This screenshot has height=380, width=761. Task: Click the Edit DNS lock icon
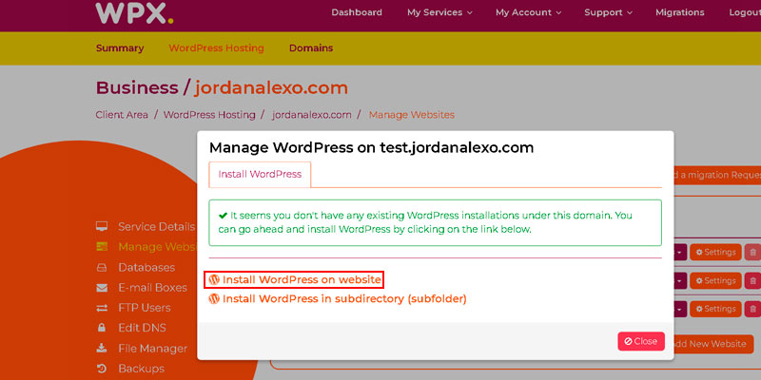(102, 328)
